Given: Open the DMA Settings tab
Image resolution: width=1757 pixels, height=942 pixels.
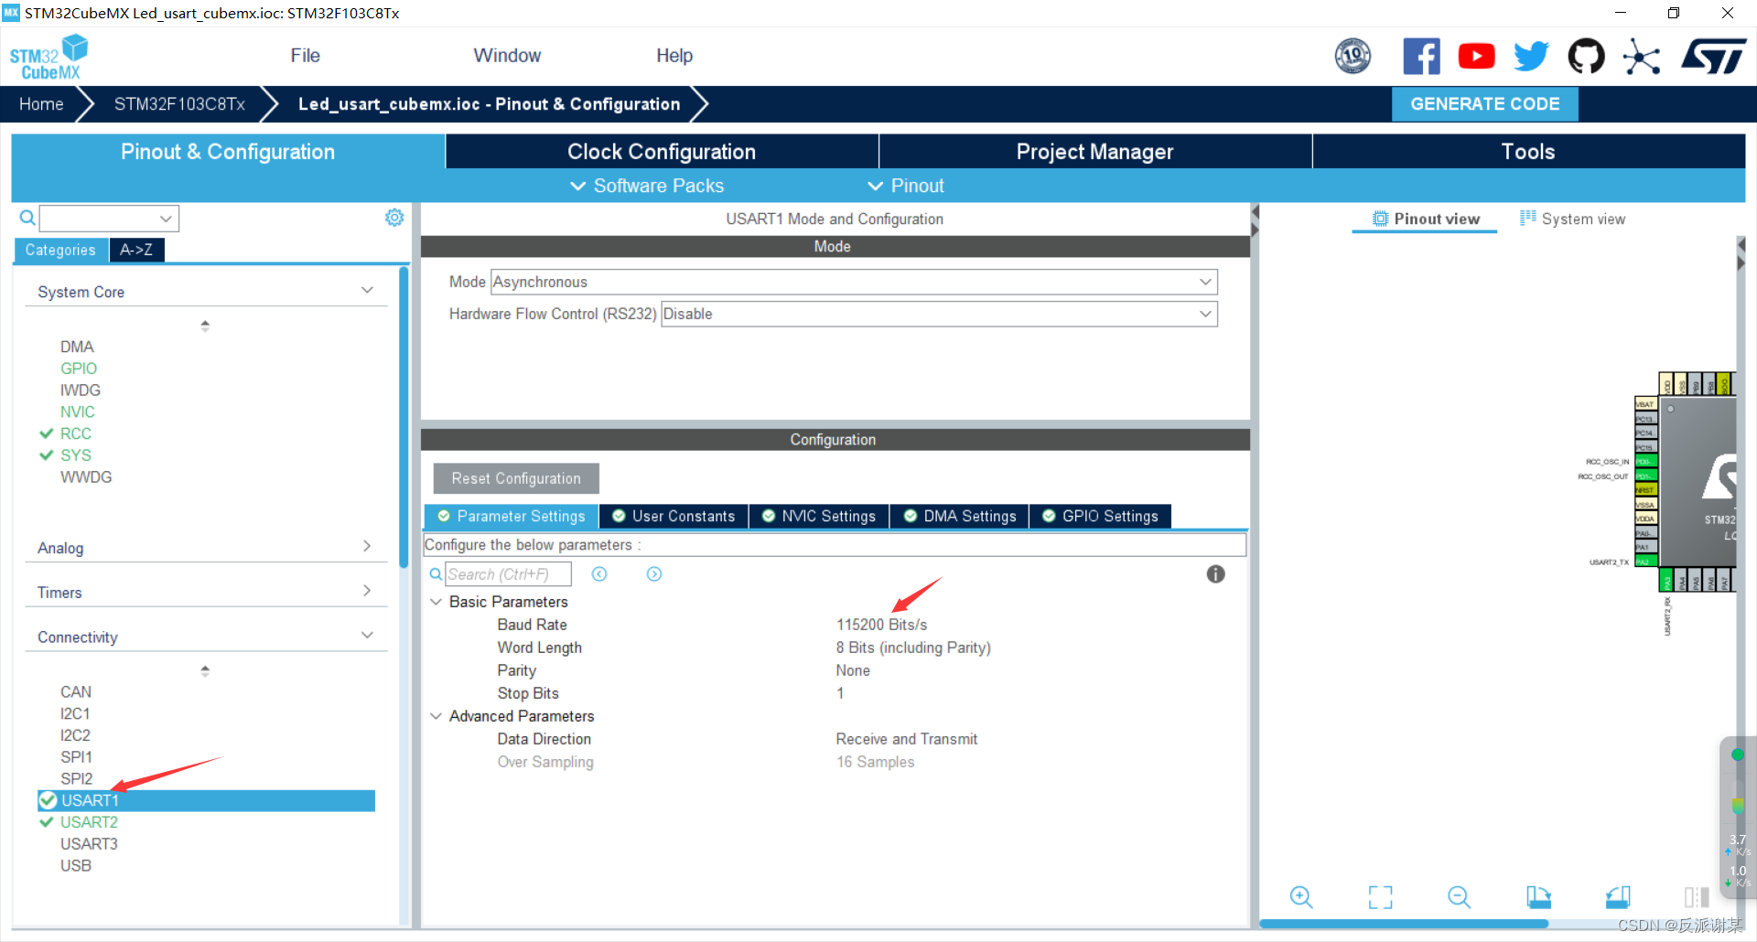Looking at the screenshot, I should 960,517.
